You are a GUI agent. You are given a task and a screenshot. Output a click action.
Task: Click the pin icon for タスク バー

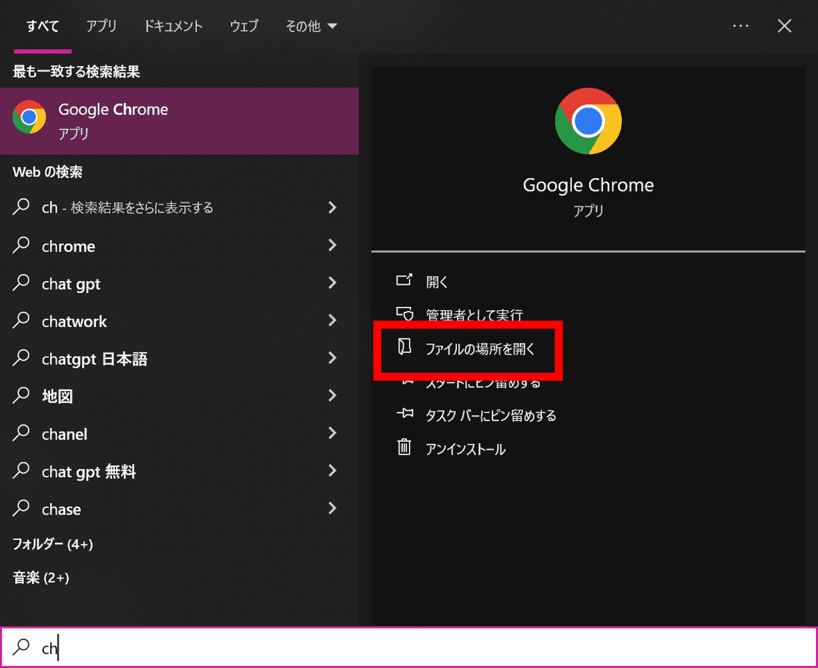[x=404, y=414]
